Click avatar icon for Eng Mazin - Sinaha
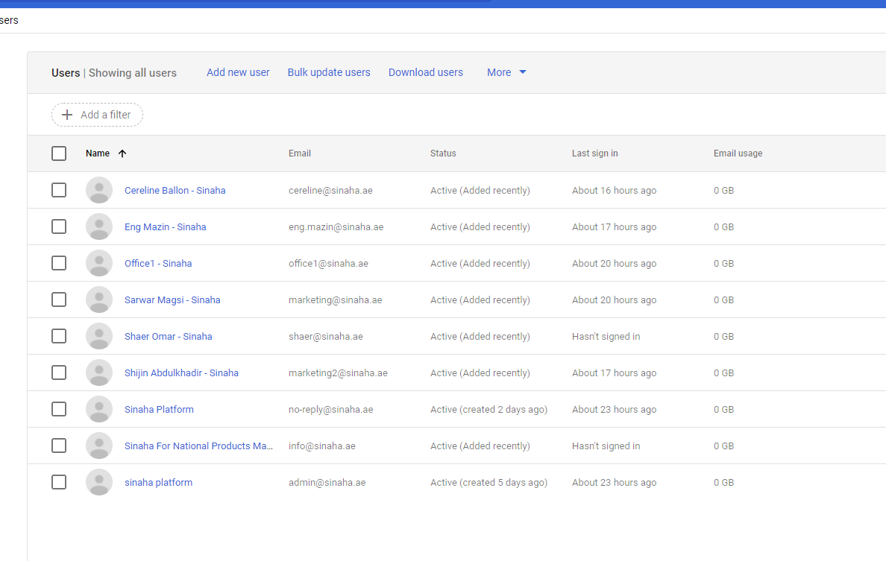The width and height of the screenshot is (886, 561). point(99,227)
